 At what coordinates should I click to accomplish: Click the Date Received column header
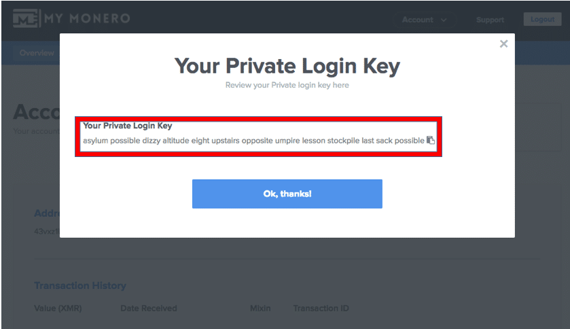(149, 309)
